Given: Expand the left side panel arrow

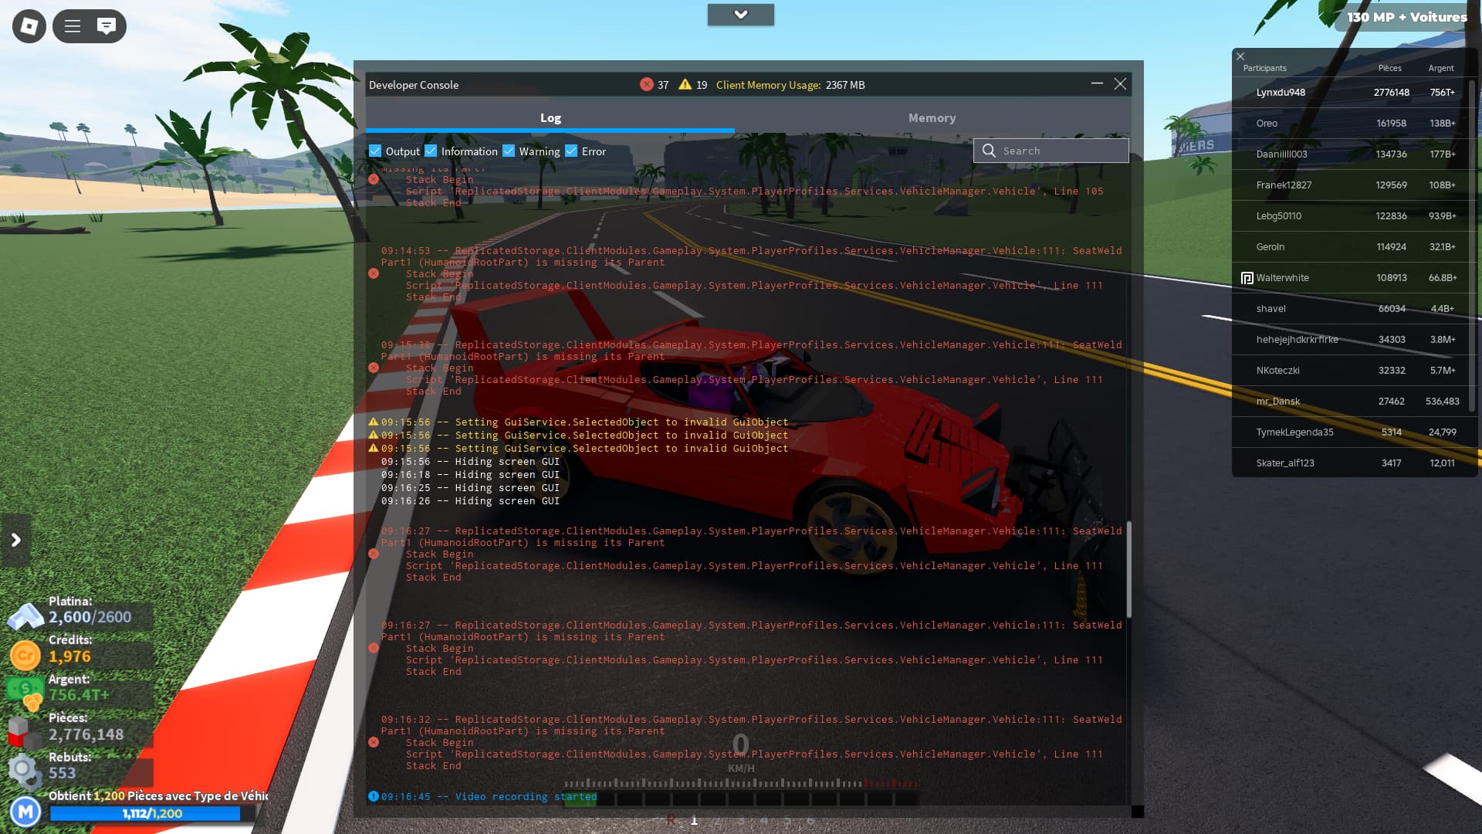Looking at the screenshot, I should [15, 540].
